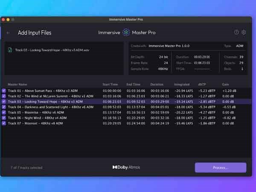Screen dimensions: 256x192
Task: Sort by the Start Time column header
Action: [110, 84]
